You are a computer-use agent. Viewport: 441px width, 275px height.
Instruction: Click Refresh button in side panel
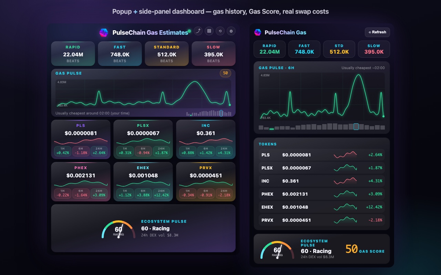coord(377,32)
